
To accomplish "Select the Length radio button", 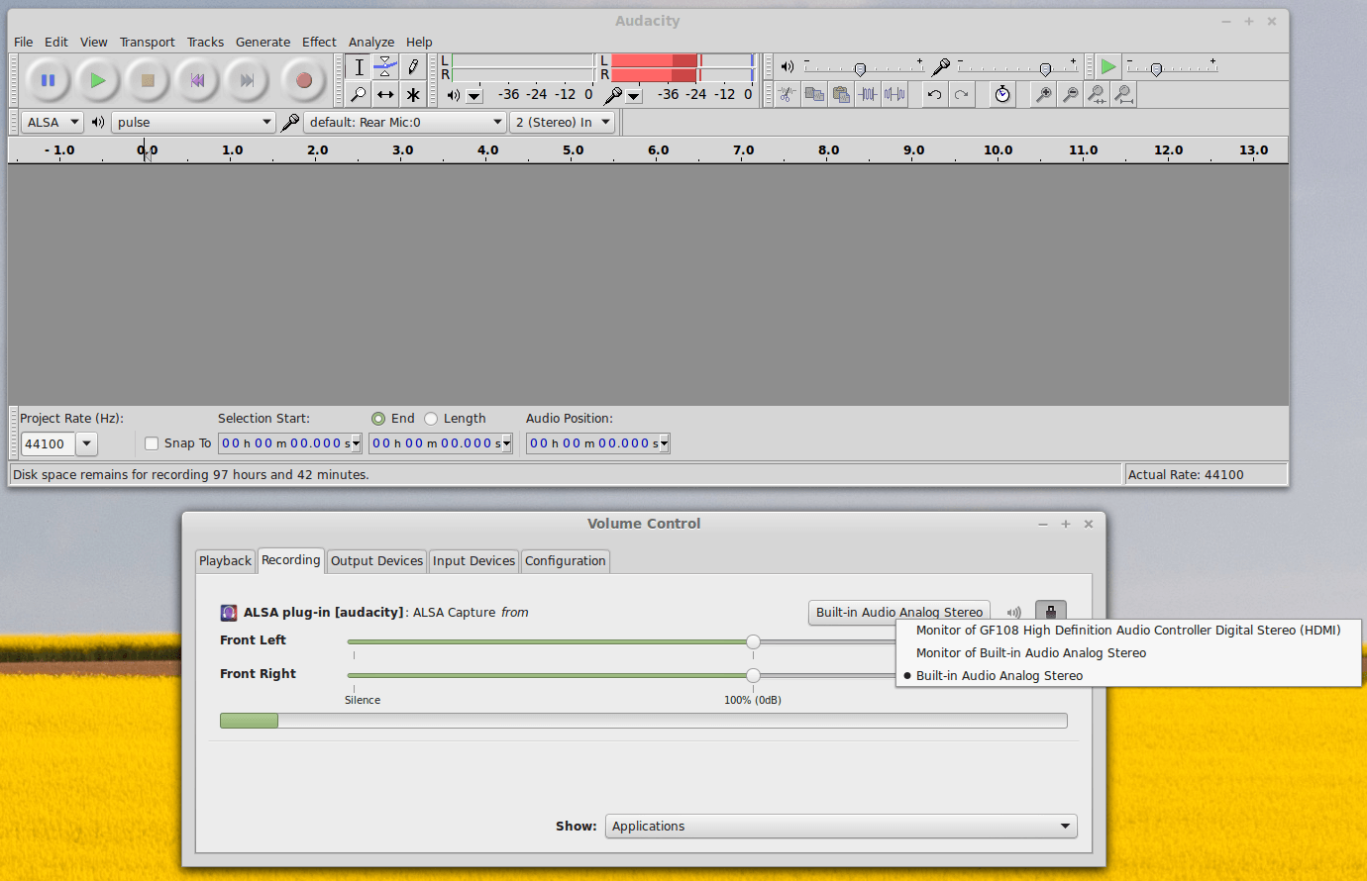I will click(431, 419).
